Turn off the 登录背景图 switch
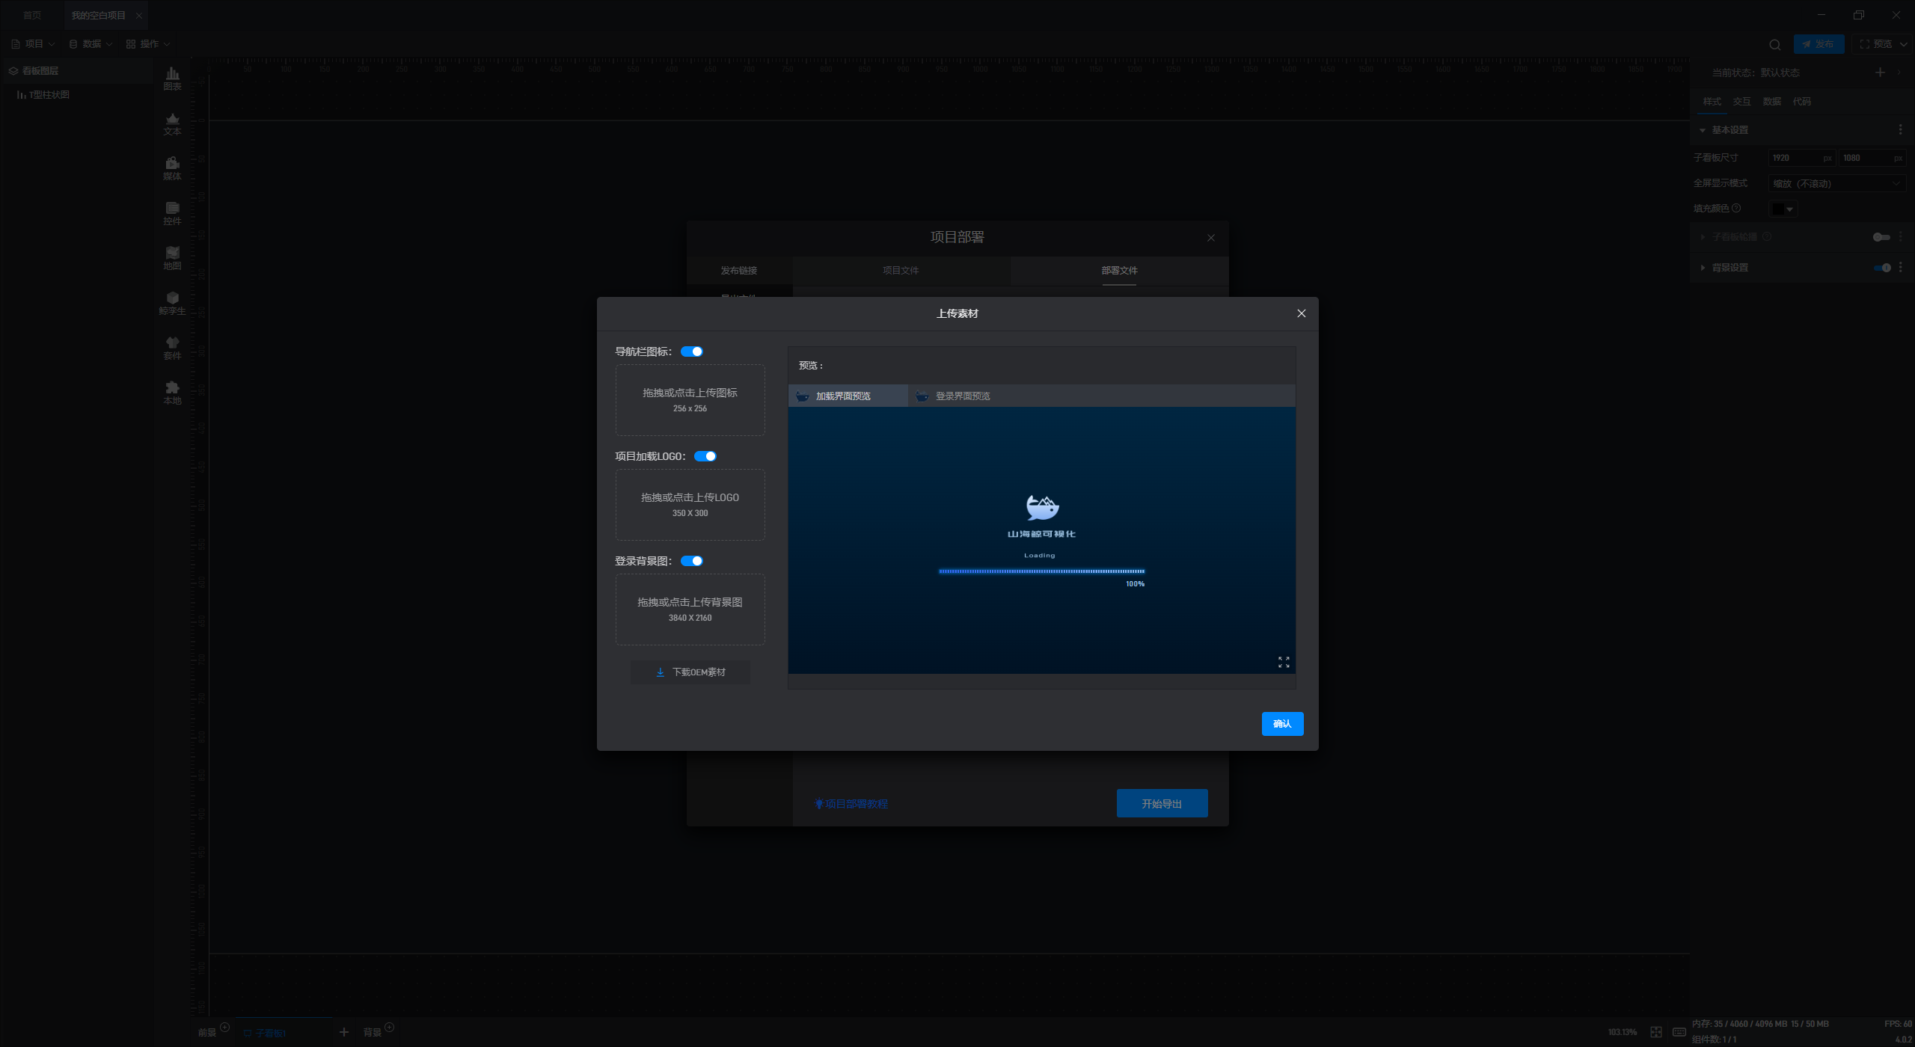 pyautogui.click(x=692, y=561)
